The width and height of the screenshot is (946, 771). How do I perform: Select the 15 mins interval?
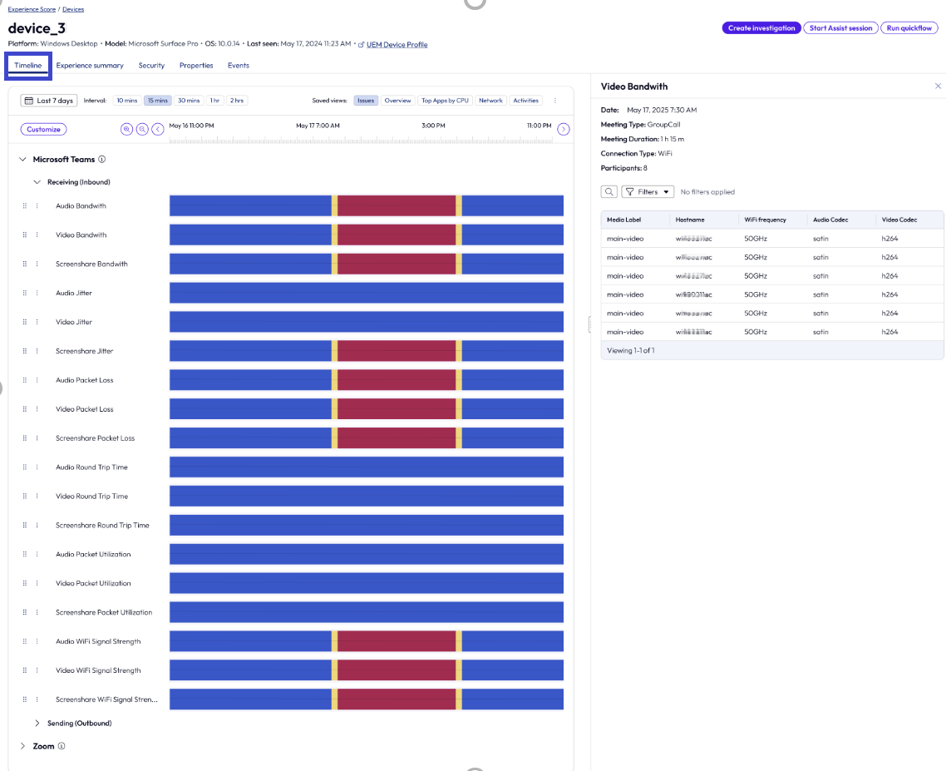pos(157,101)
